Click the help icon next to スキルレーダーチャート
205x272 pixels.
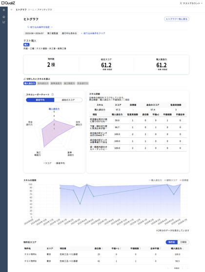pyautogui.click(x=52, y=95)
